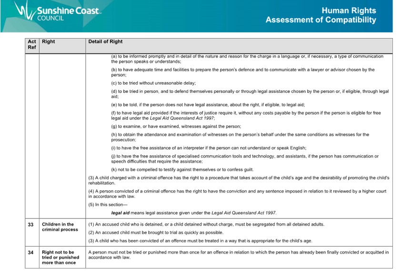
Task: Select row number 33 in Act Ref column
Action: point(31,225)
